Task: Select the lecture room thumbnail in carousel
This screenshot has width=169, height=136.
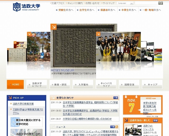Action: coord(147,51)
